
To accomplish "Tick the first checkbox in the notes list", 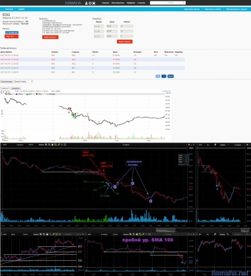I will [44, 20].
